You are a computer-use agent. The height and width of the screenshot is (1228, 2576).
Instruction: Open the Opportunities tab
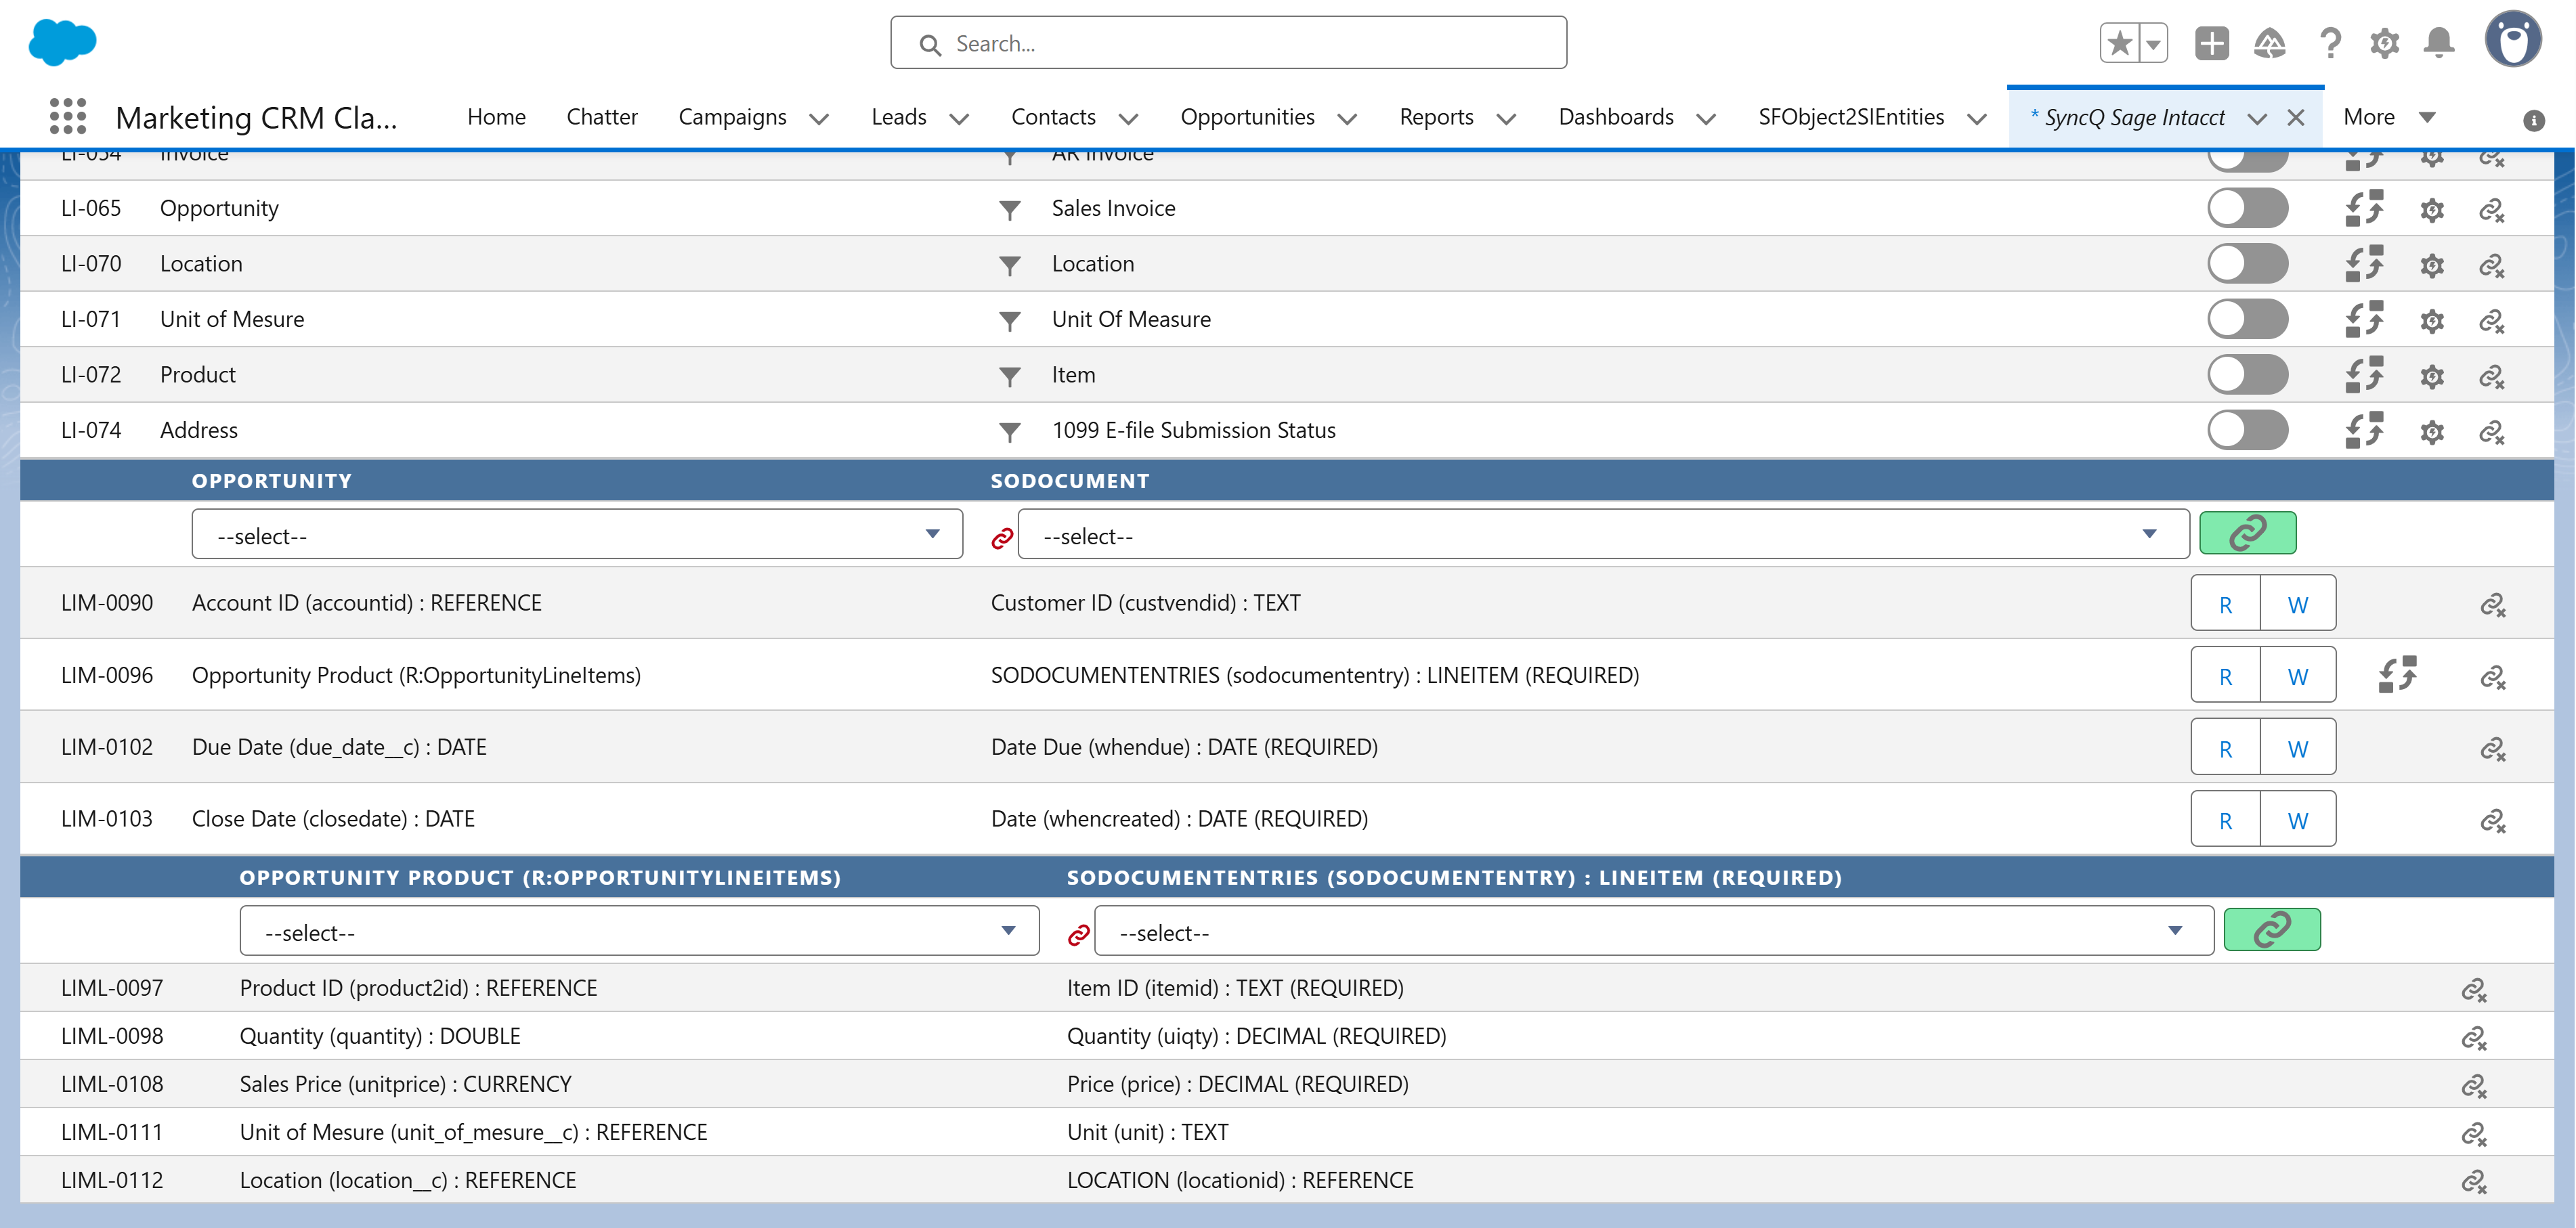(1247, 117)
